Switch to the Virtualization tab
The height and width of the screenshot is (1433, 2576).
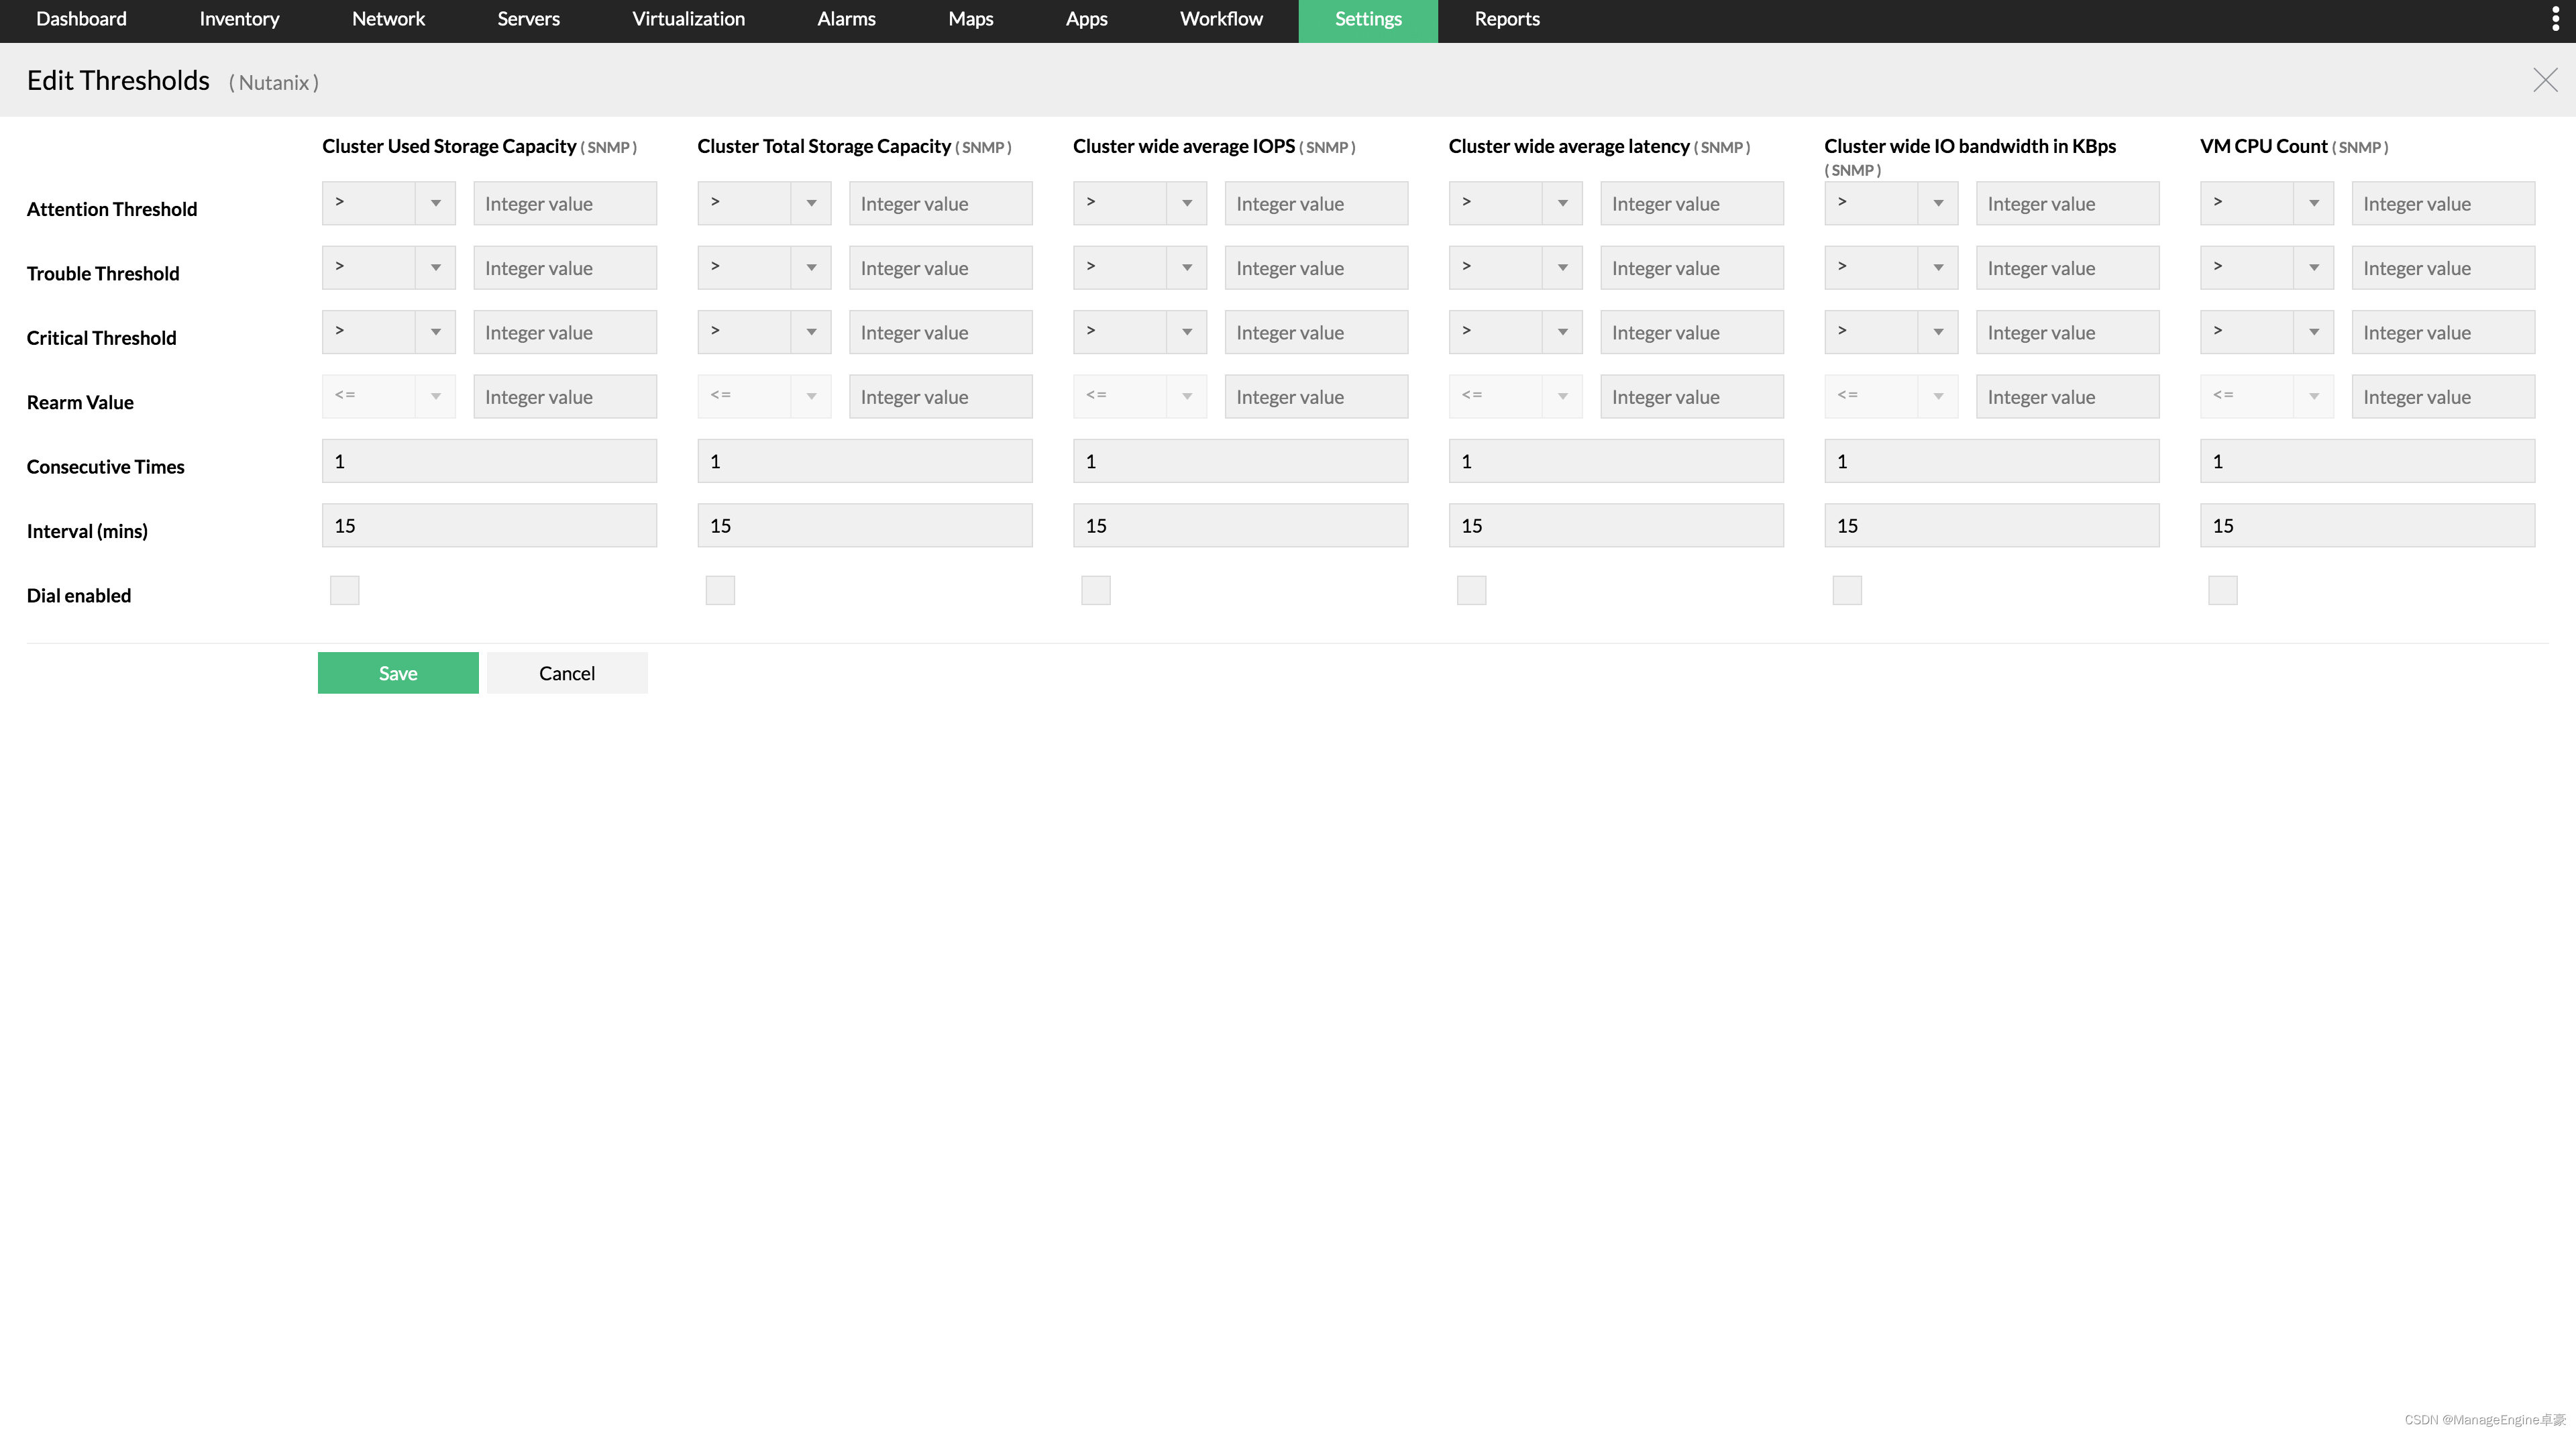pyautogui.click(x=688, y=19)
